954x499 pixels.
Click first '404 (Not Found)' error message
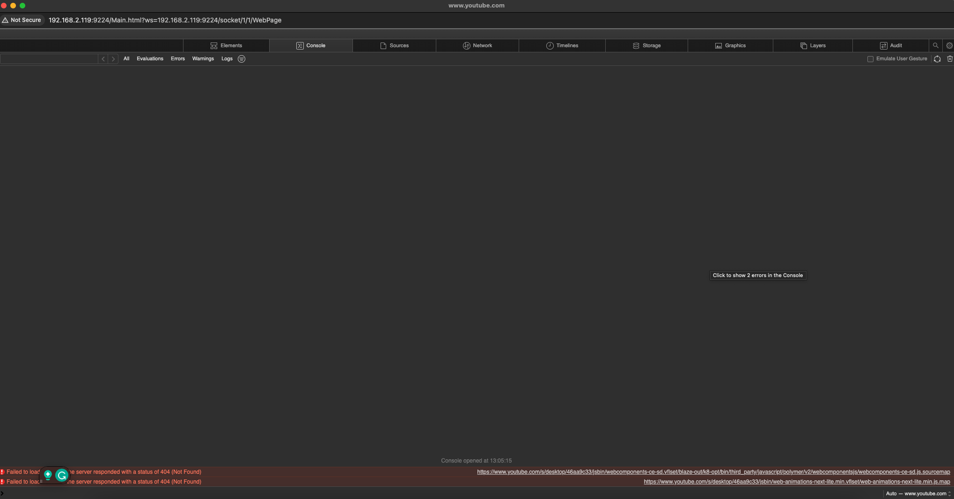[104, 472]
